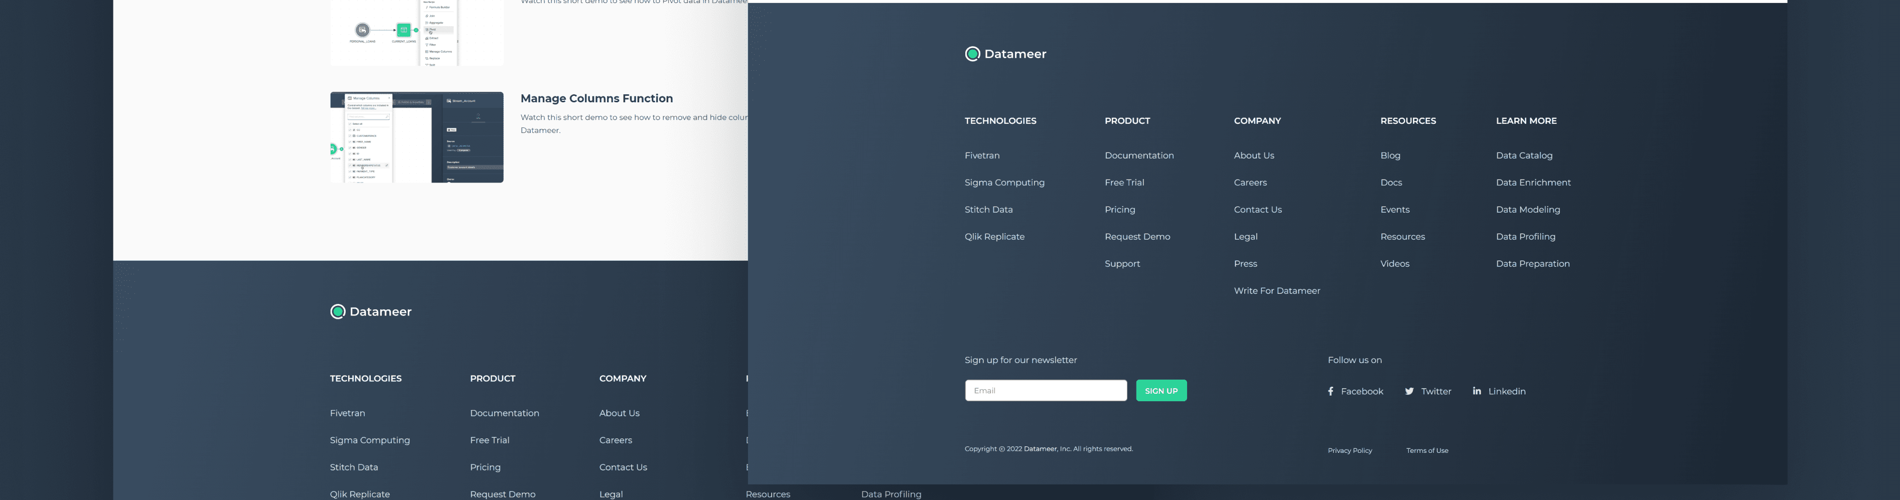Screen dimensions: 1900x500
Task: Open the Data Enrichment link
Action: [1533, 183]
